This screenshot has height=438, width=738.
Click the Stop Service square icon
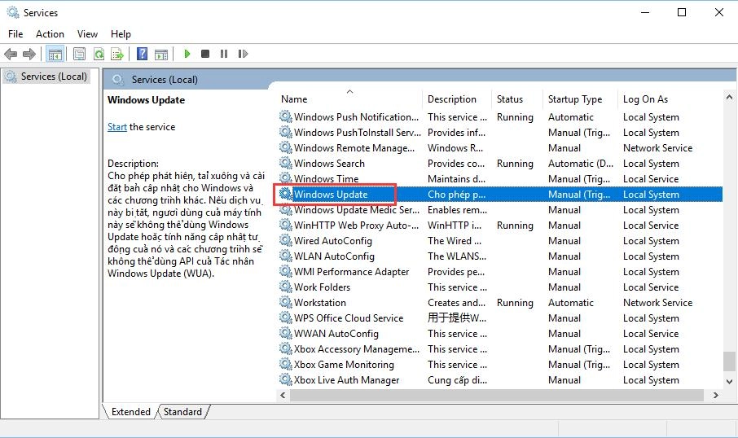[205, 54]
